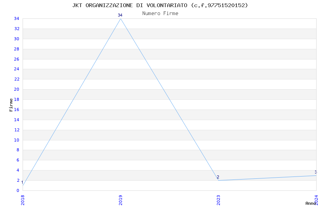Viewport: 320px width, 207px height.
Task: Click the y-axis tick value 22
Action: click(x=17, y=79)
